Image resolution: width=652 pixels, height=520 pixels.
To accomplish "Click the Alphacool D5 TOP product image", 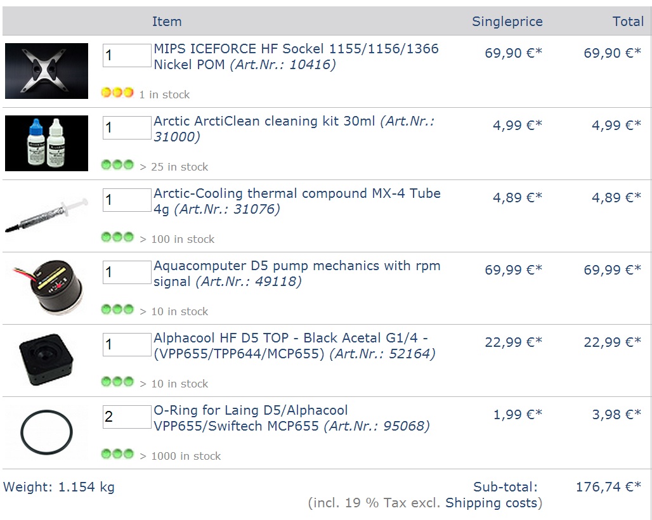I will [x=46, y=360].
